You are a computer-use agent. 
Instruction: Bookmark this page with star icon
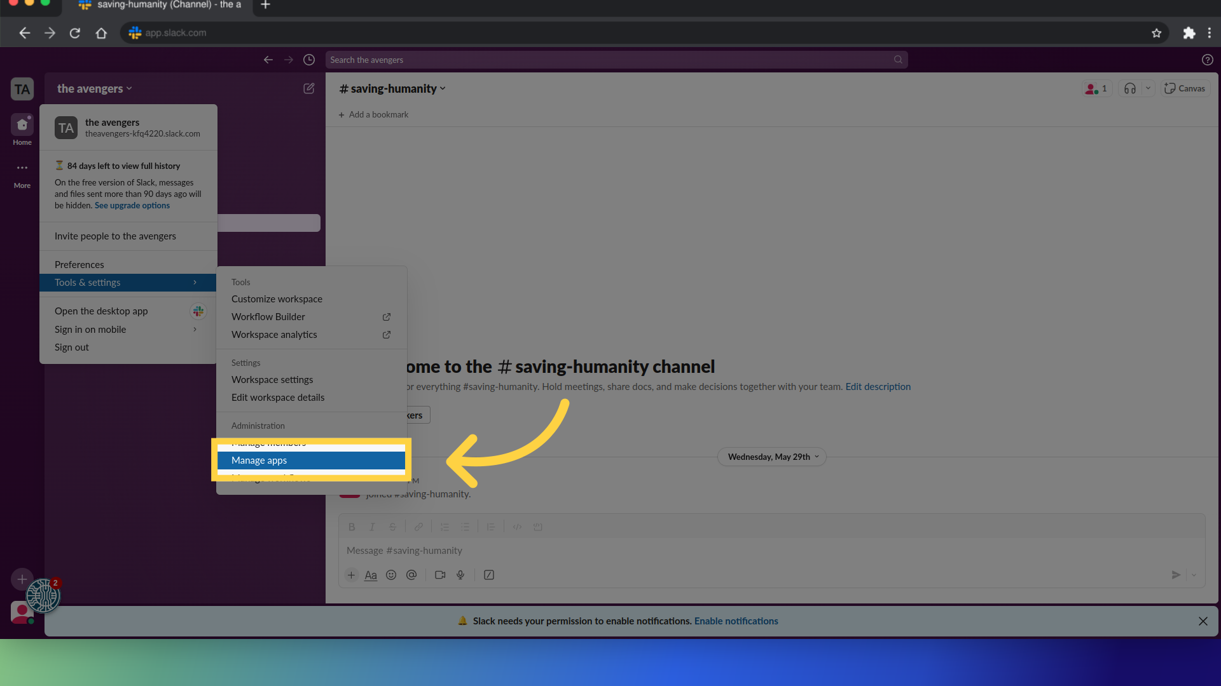(x=1156, y=33)
